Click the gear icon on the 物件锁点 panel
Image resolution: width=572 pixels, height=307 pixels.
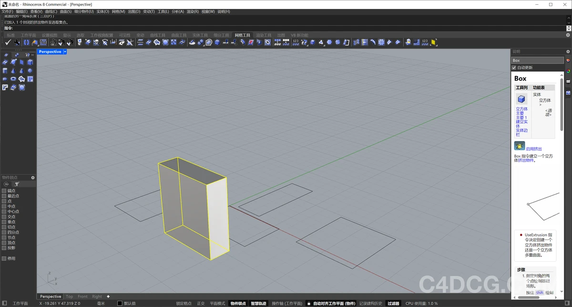click(32, 177)
